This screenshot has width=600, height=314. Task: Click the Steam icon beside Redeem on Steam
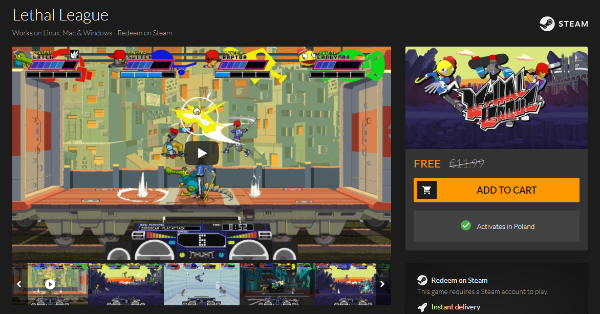point(422,280)
